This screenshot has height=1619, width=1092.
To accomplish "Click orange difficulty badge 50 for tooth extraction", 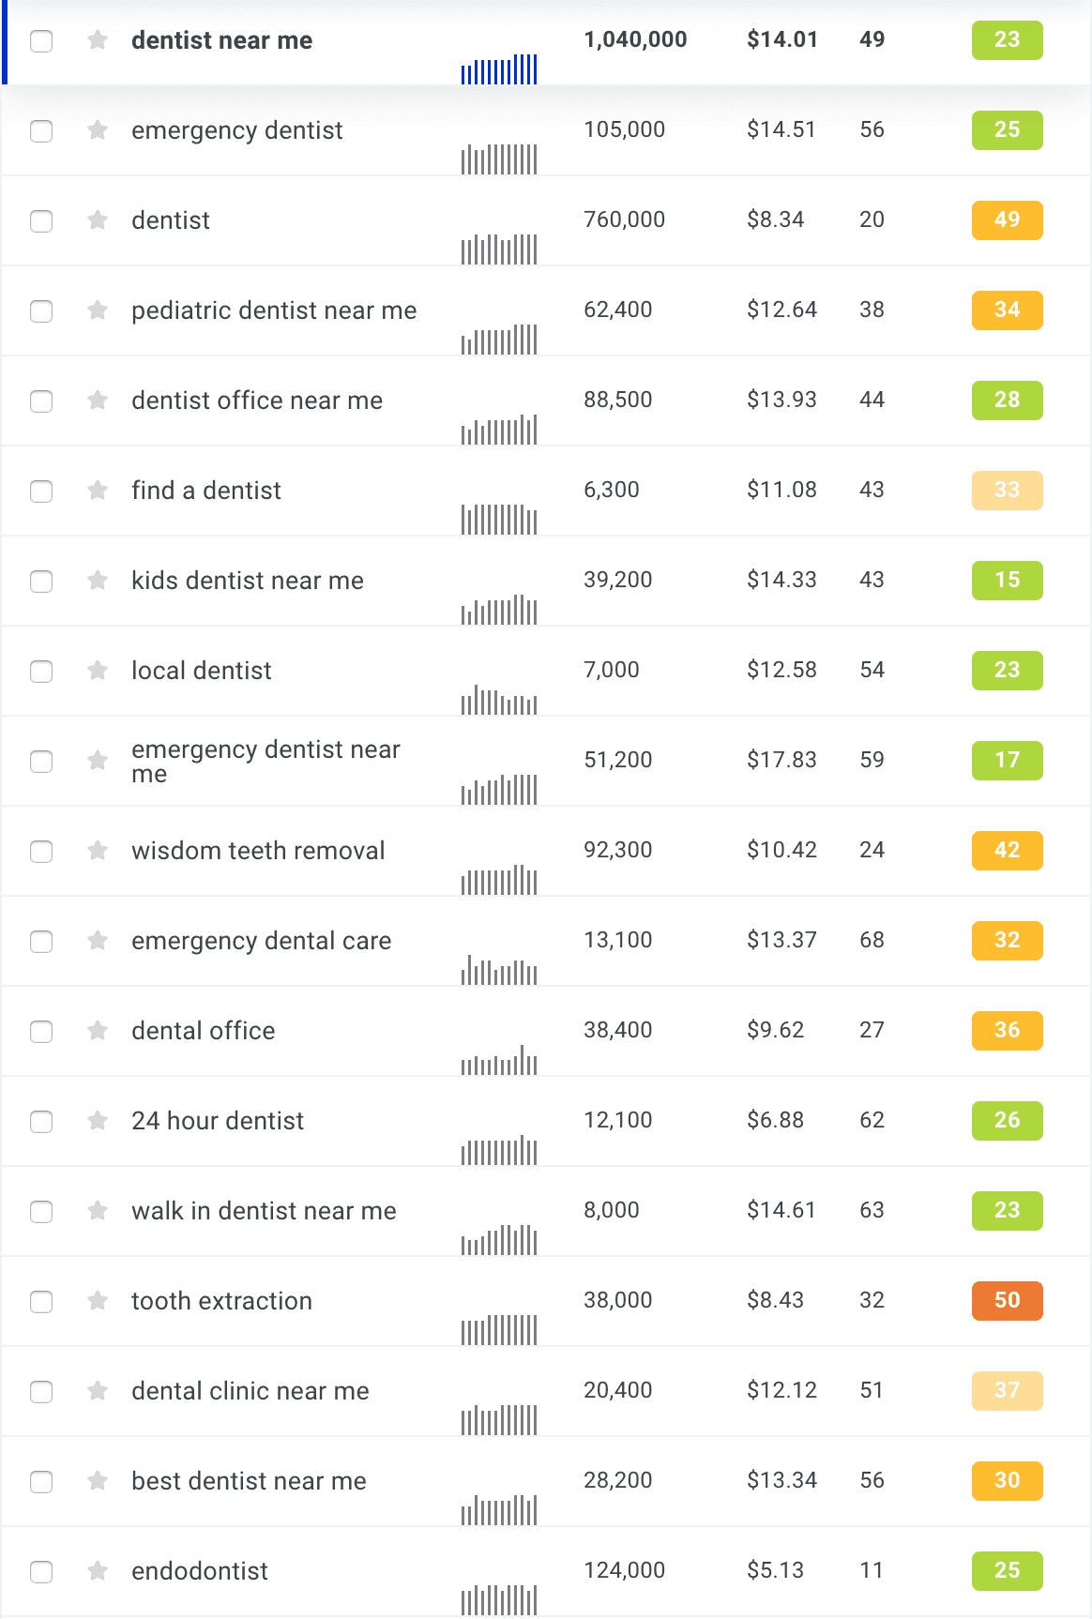I will pos(1007,1301).
